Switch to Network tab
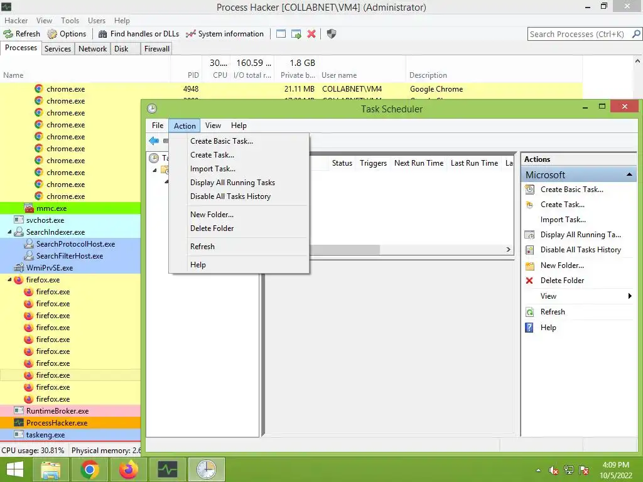Viewport: 643px width, 482px height. (93, 49)
